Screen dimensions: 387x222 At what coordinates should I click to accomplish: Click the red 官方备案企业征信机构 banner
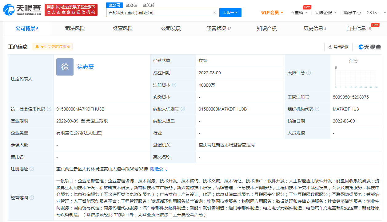(x=71, y=10)
